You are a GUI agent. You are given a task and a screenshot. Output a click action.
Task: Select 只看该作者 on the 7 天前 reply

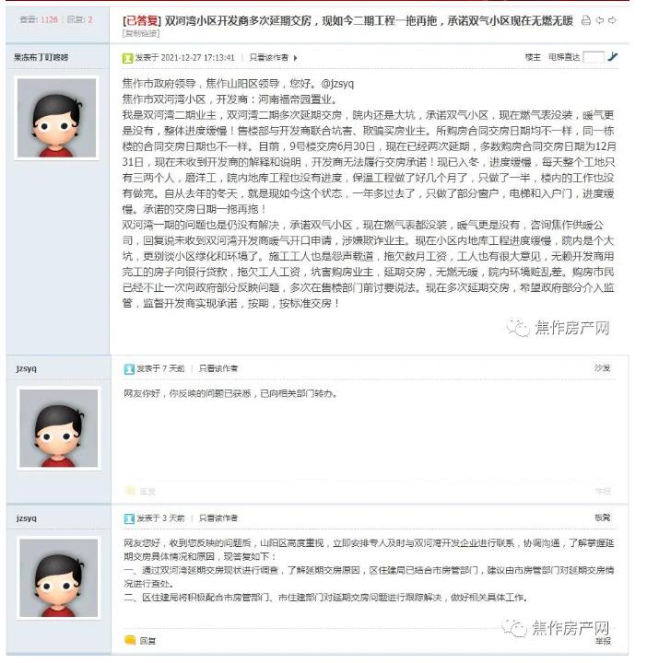[218, 368]
